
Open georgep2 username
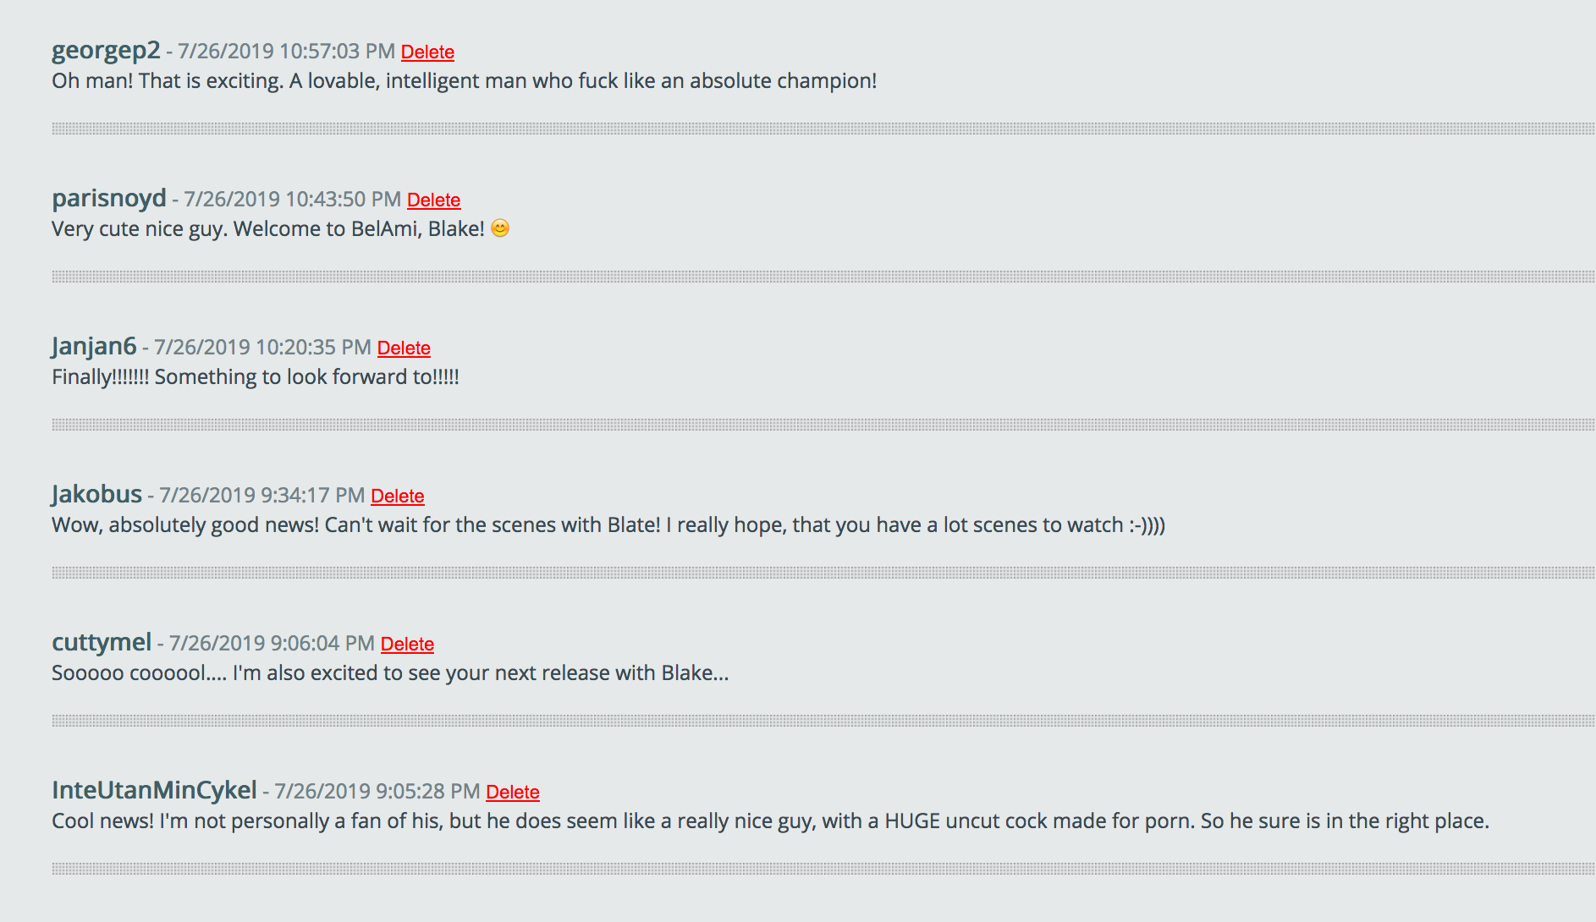coord(106,51)
